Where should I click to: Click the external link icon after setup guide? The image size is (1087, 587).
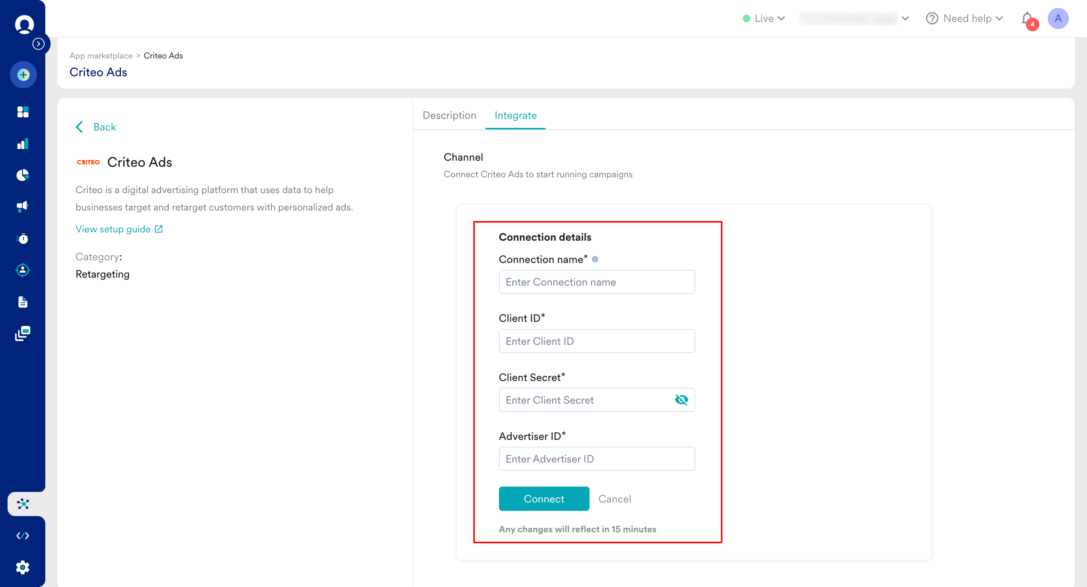click(x=159, y=229)
